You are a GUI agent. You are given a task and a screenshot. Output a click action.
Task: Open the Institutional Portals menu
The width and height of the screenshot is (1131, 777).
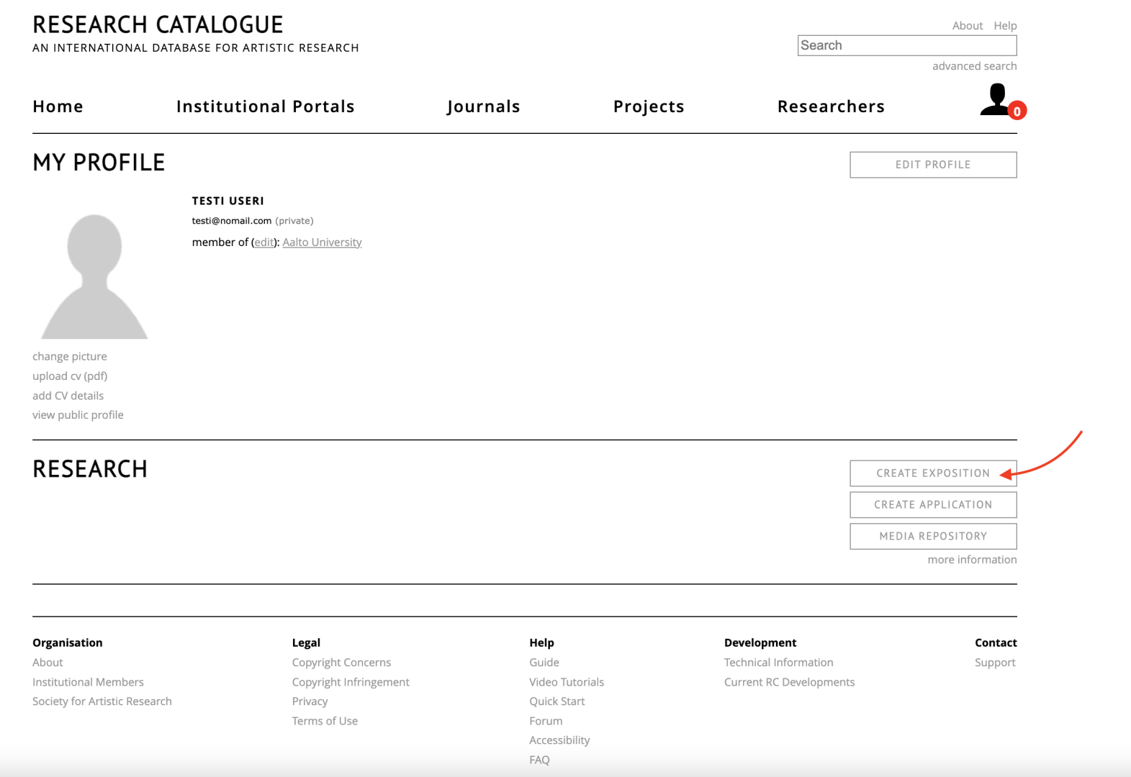(x=266, y=106)
